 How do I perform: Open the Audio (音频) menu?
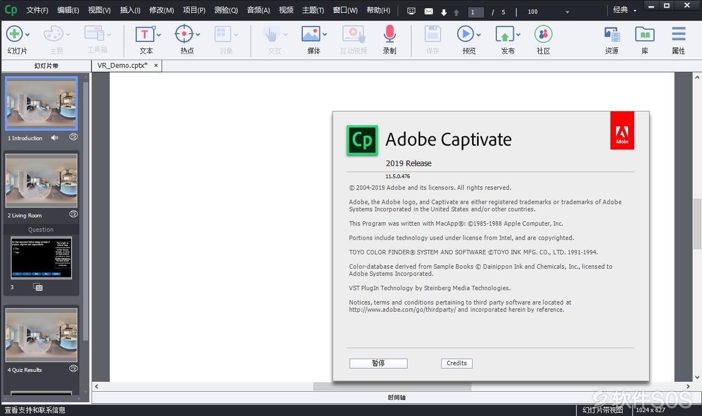pyautogui.click(x=258, y=10)
